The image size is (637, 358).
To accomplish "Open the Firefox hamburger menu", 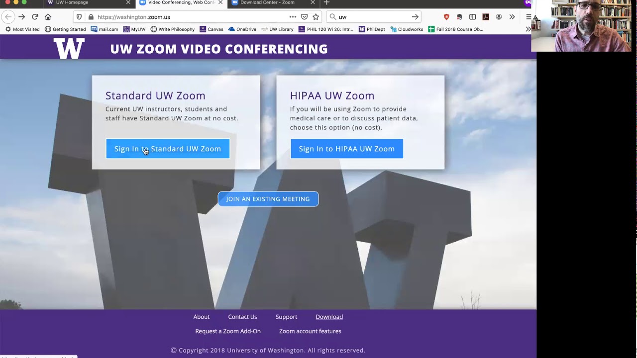I will tap(529, 17).
